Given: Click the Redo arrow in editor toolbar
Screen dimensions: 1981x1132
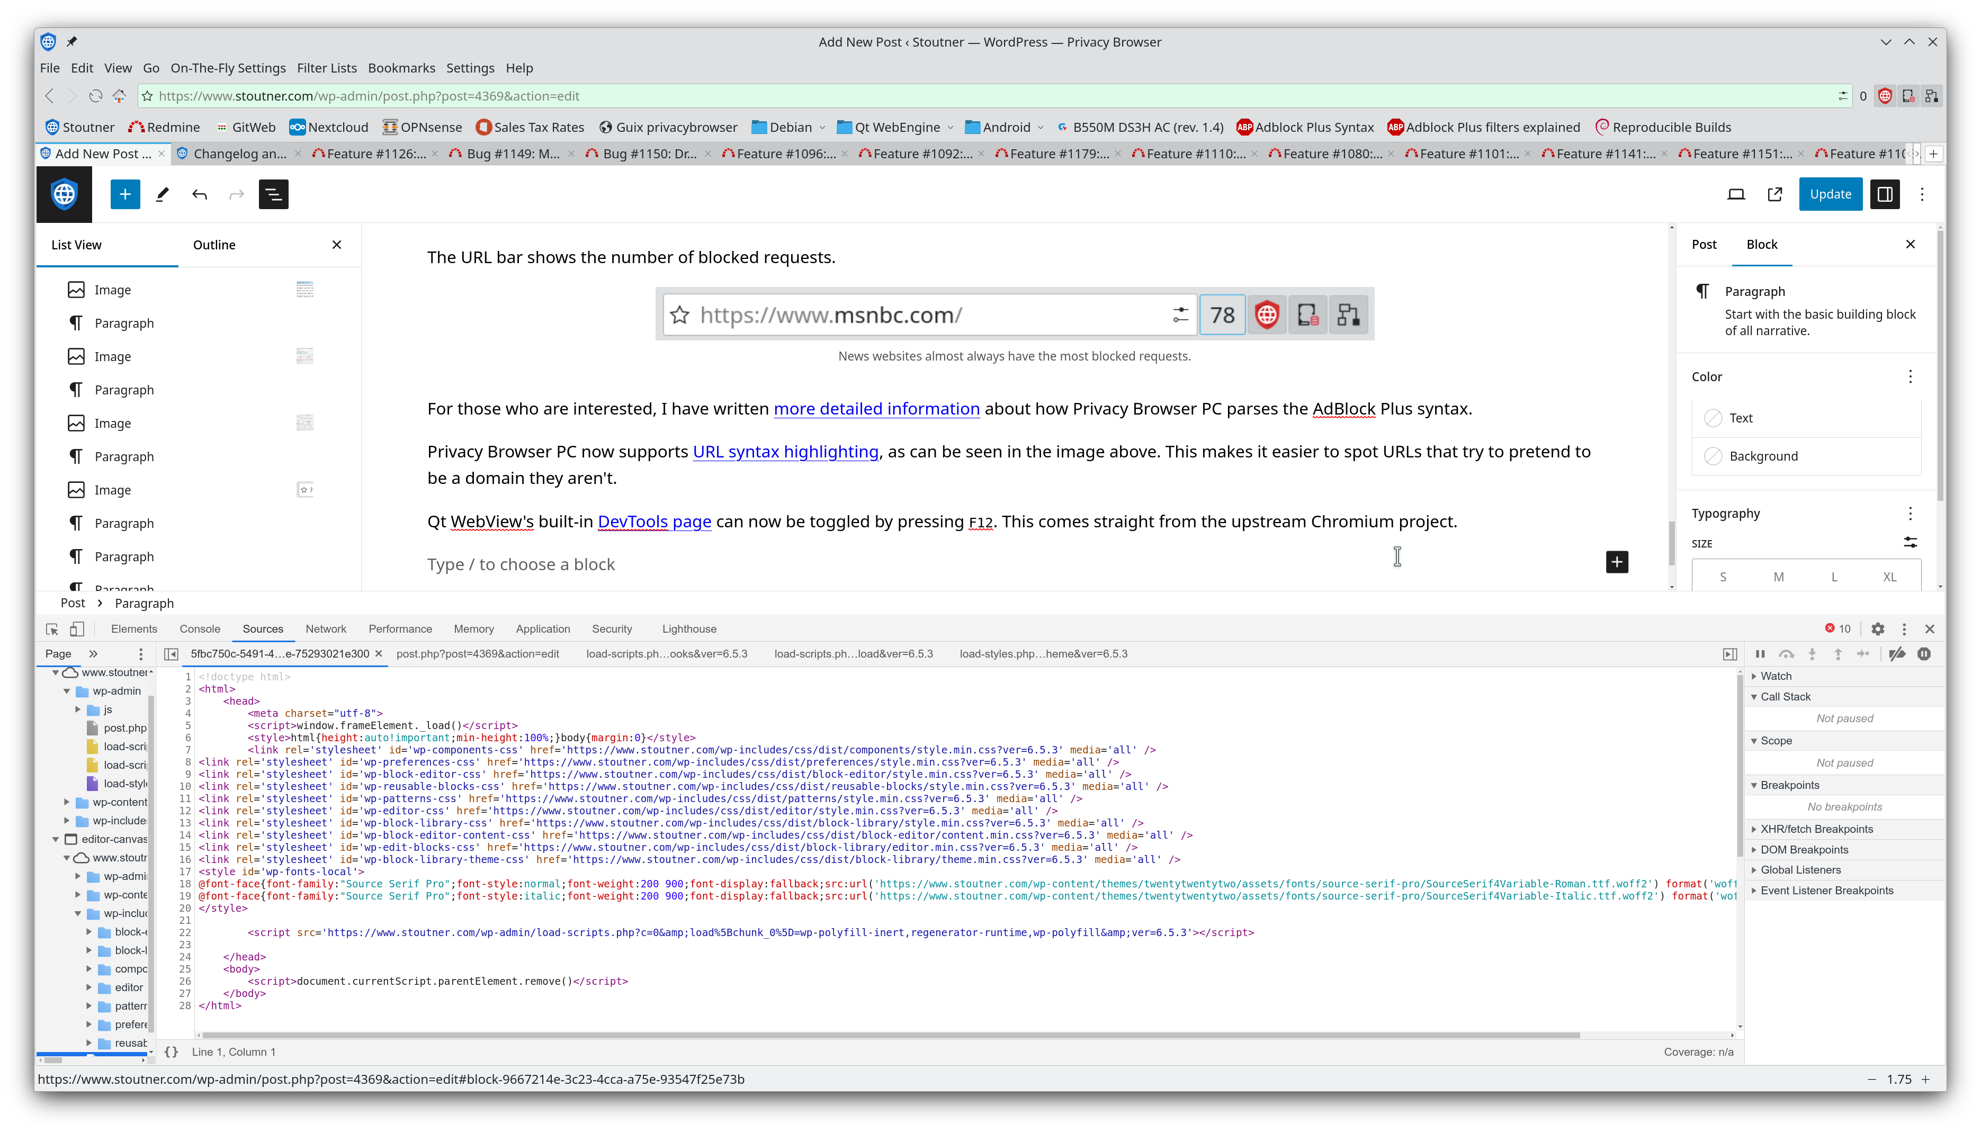Looking at the screenshot, I should point(236,194).
